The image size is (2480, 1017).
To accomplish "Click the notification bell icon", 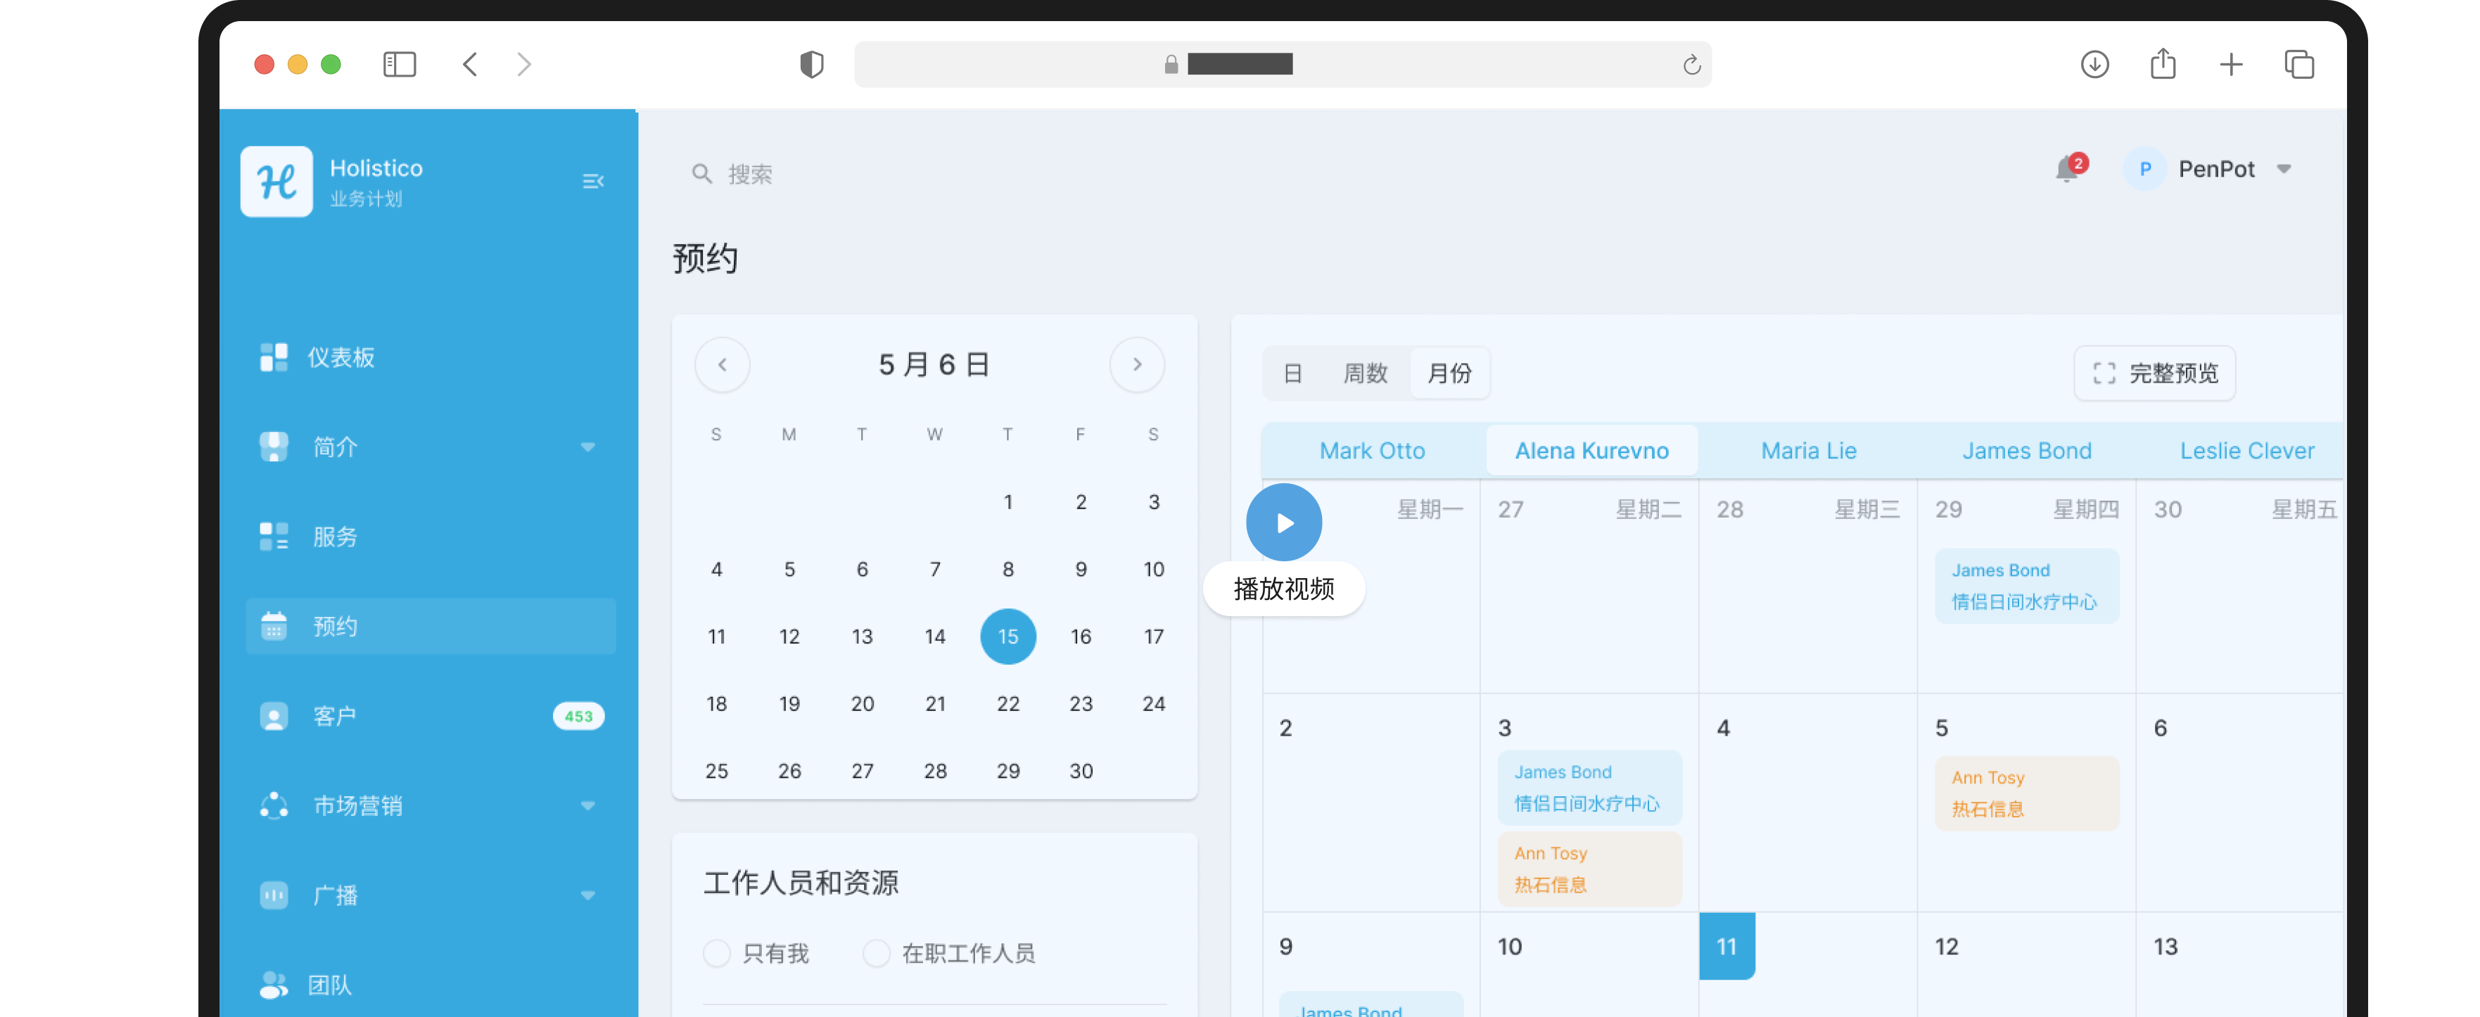I will click(2066, 170).
